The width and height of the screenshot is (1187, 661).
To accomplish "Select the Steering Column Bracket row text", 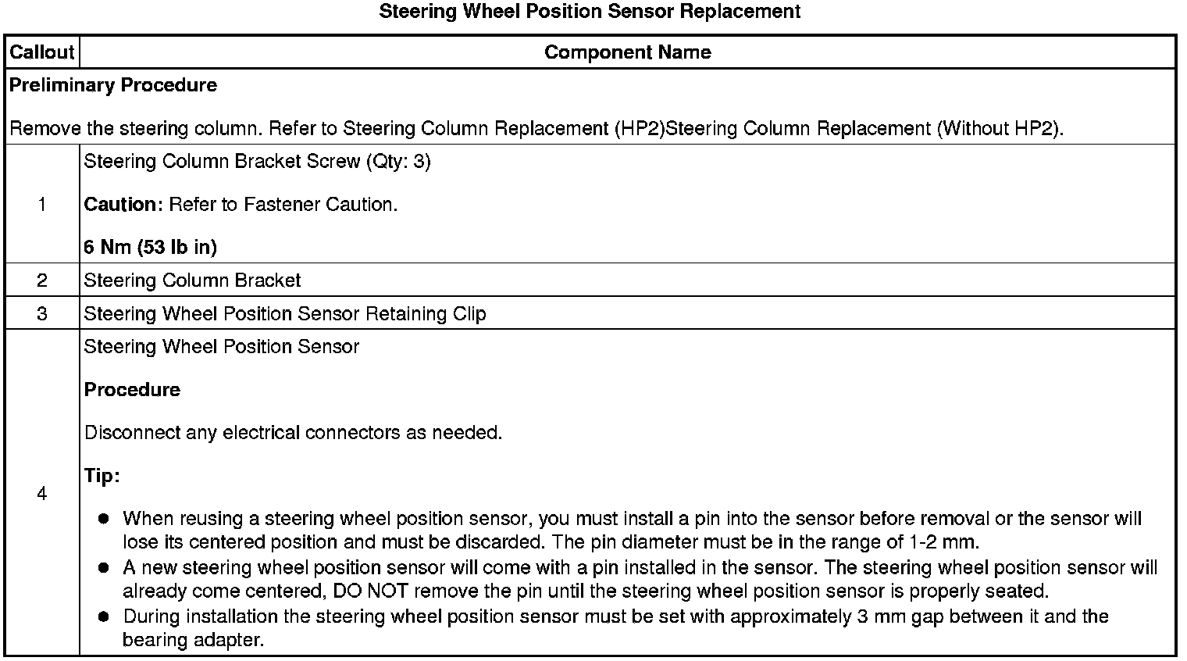I will pos(192,280).
